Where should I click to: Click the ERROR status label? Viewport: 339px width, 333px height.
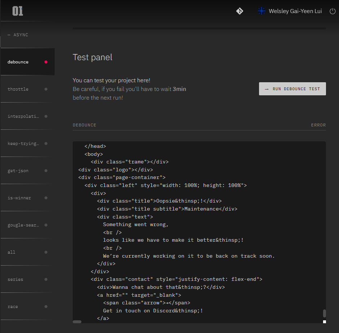pos(318,125)
